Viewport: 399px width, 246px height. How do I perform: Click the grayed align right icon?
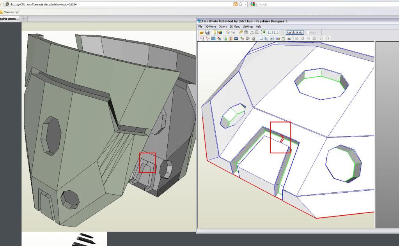[x=302, y=39]
